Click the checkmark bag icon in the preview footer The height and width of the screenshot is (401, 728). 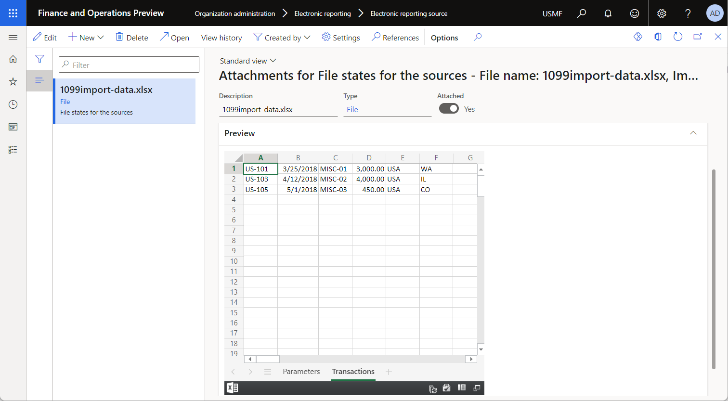tap(446, 388)
